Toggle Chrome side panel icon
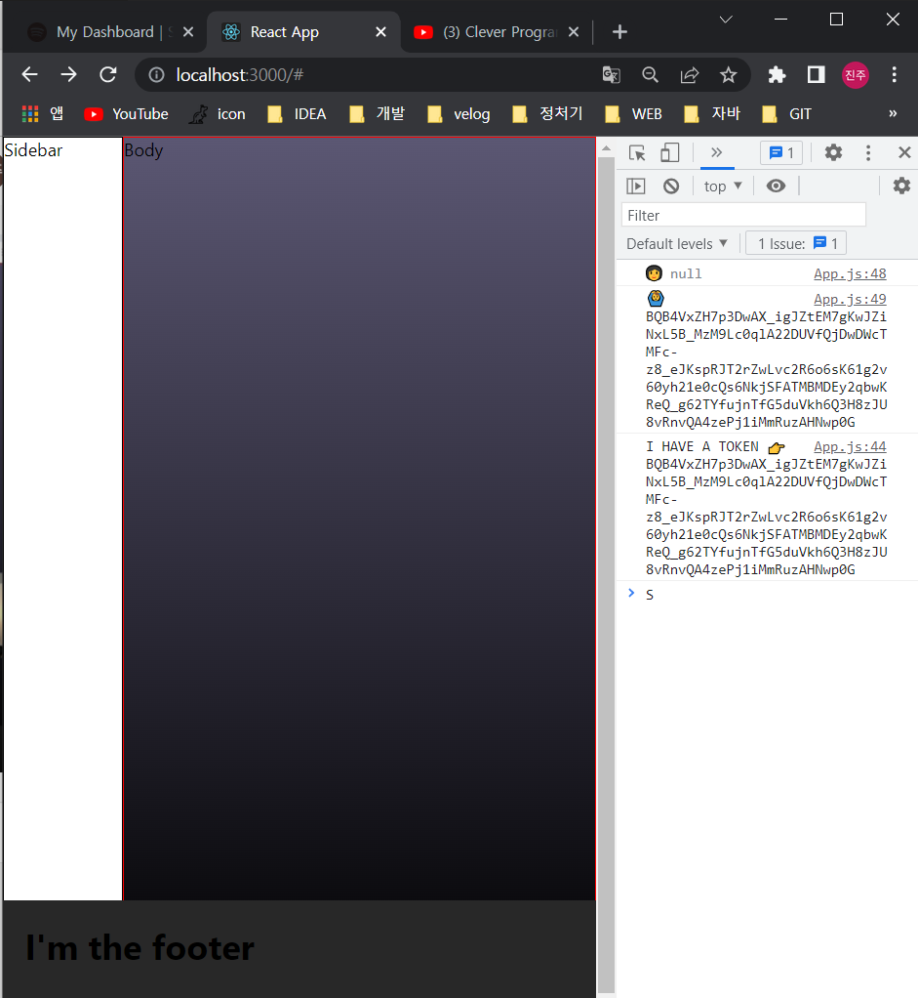Image resolution: width=918 pixels, height=998 pixels. [817, 75]
